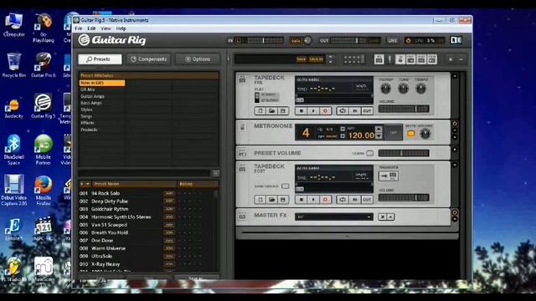Save file in Tapedeck Pre
The width and height of the screenshot is (536, 301).
click(283, 111)
